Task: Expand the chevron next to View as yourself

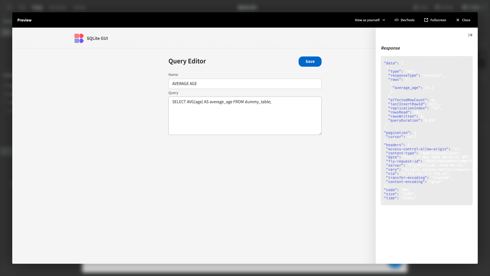Action: point(384,20)
